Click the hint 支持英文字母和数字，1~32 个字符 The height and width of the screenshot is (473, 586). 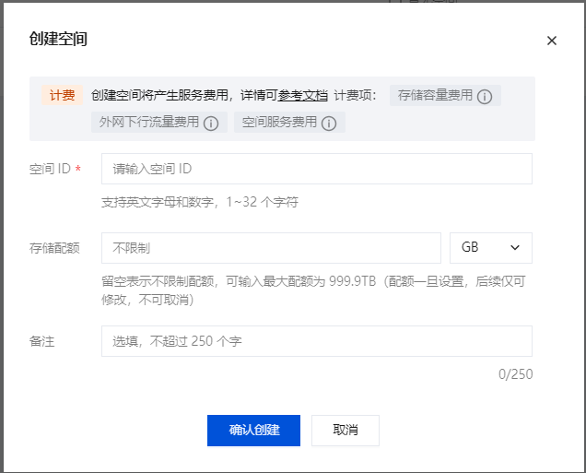coord(200,202)
